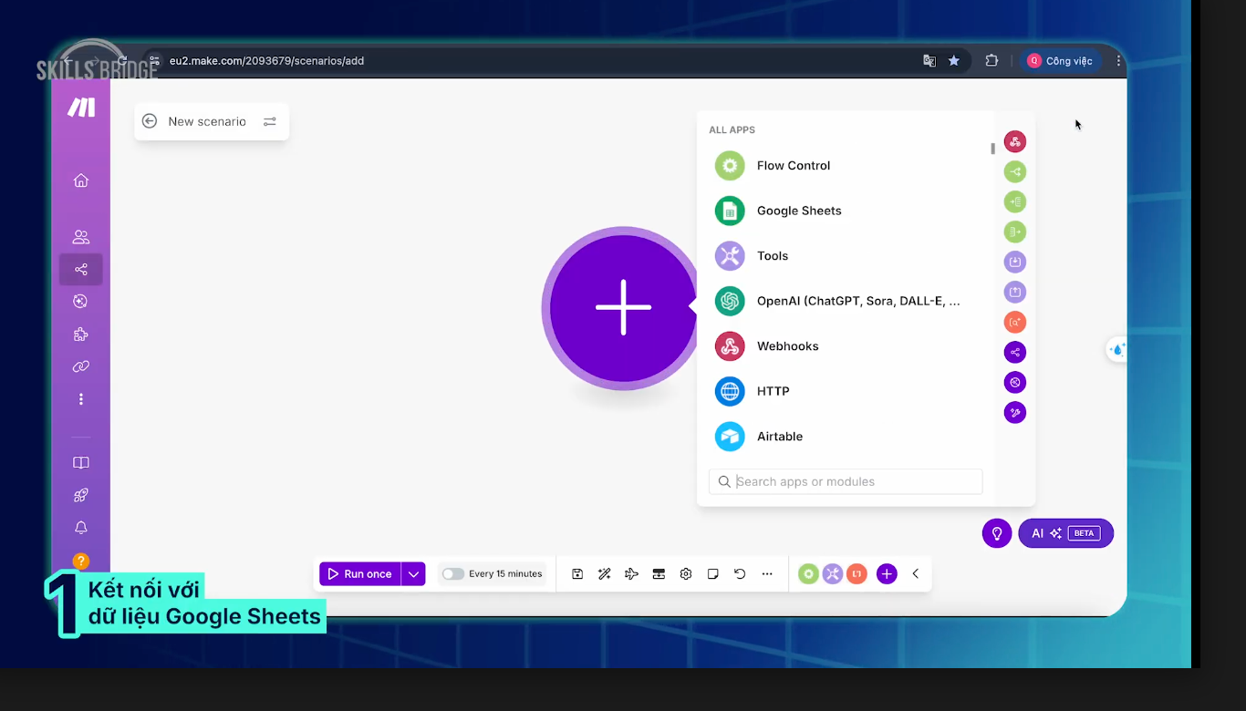The image size is (1246, 711).
Task: Choose the Airtable app icon
Action: point(730,437)
